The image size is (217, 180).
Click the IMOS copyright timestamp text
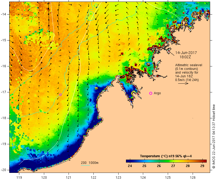click(214, 136)
